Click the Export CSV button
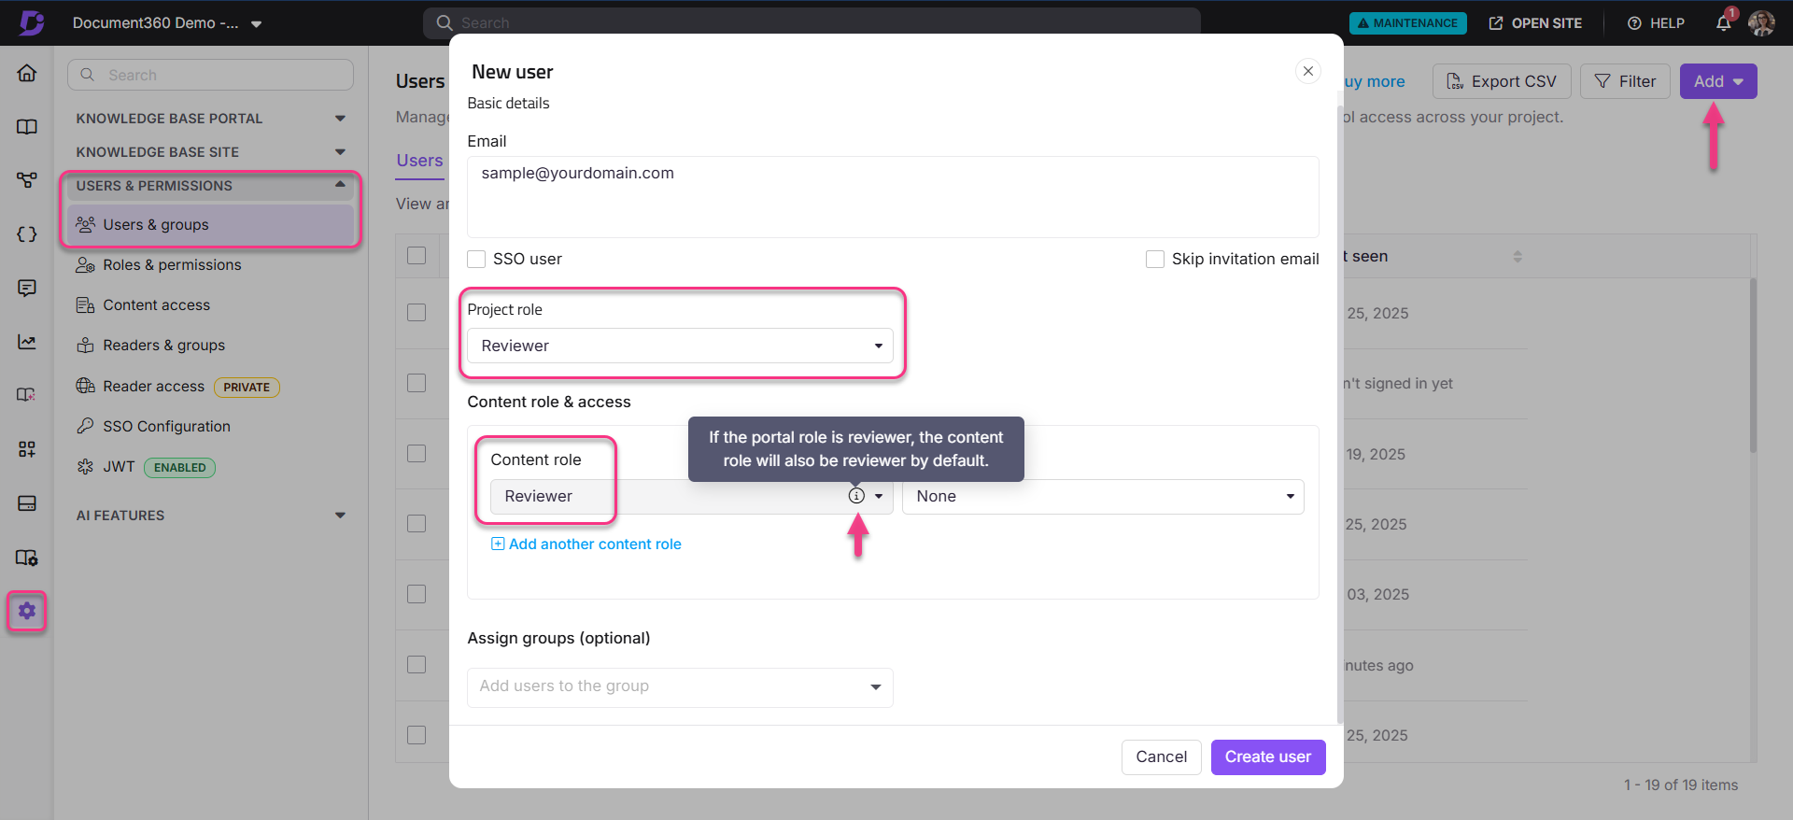 coord(1502,81)
